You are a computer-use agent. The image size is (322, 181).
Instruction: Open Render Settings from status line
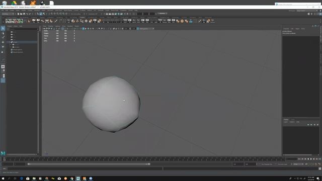coord(116,14)
